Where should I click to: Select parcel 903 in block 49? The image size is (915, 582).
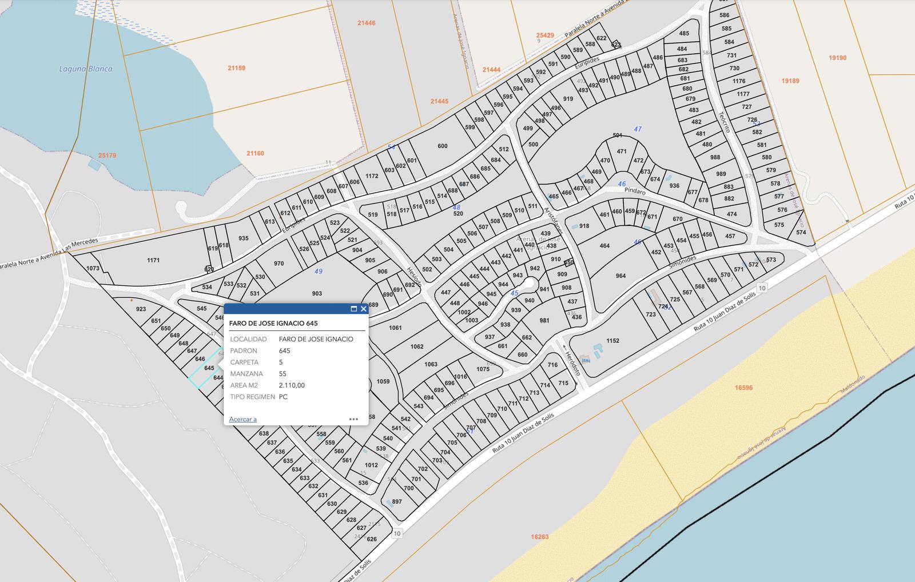[x=317, y=293]
